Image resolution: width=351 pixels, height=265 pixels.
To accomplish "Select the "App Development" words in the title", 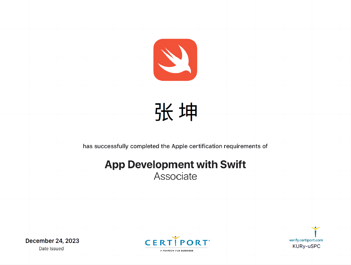I will [150, 164].
